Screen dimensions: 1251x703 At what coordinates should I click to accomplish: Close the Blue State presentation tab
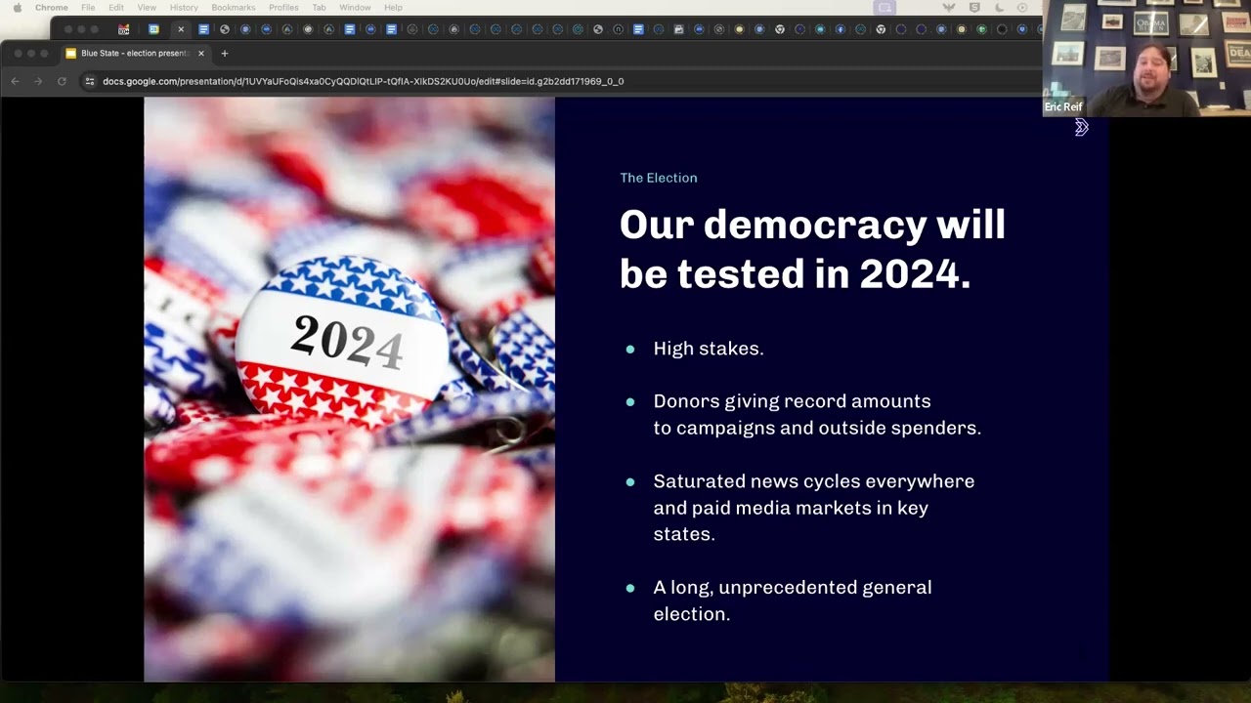(x=201, y=54)
